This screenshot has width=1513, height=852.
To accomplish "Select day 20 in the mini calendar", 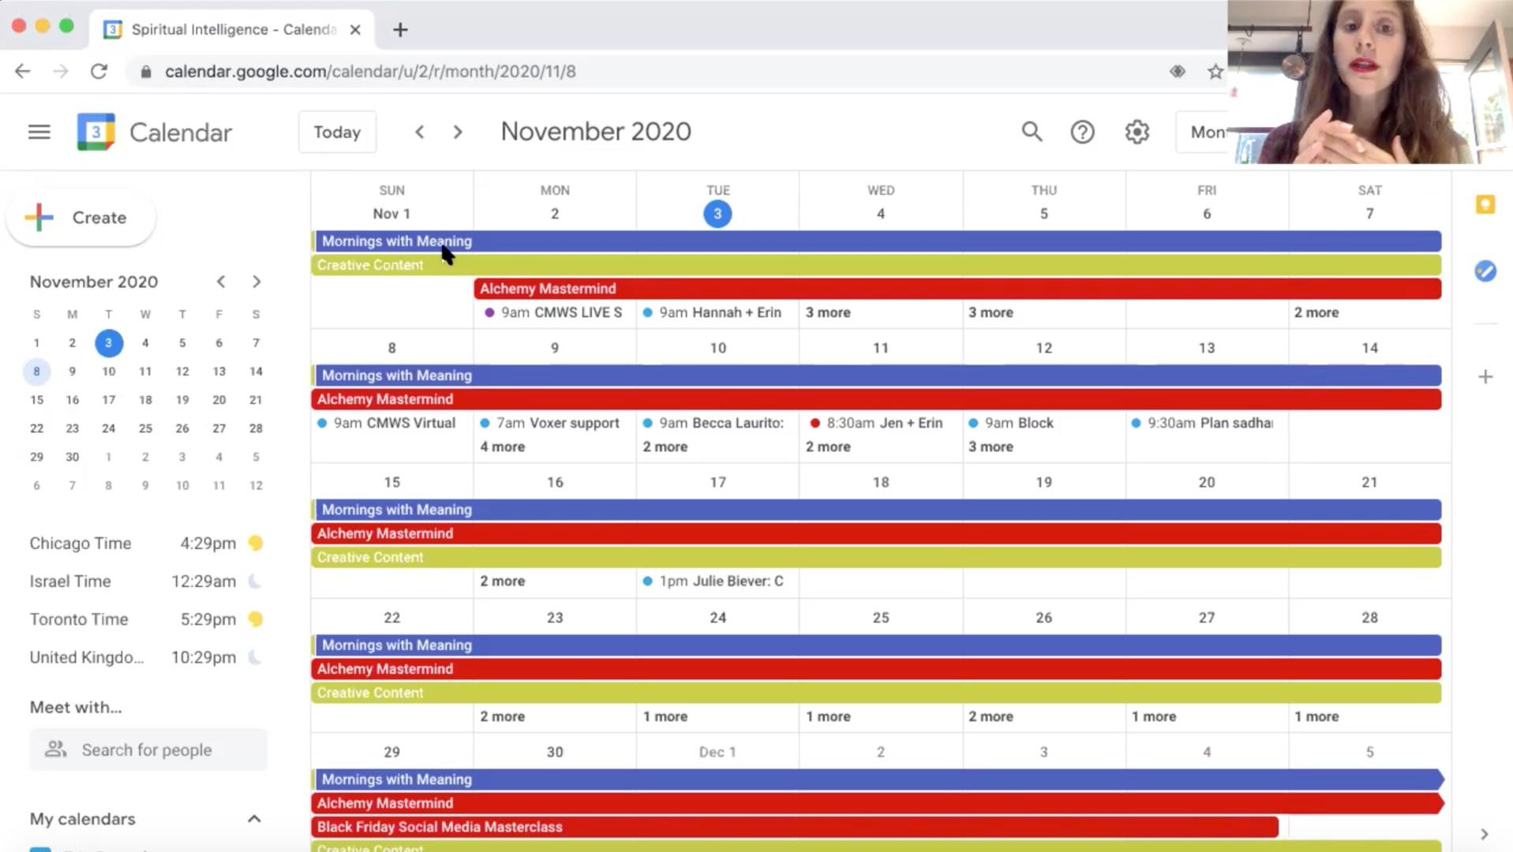I will (x=219, y=400).
